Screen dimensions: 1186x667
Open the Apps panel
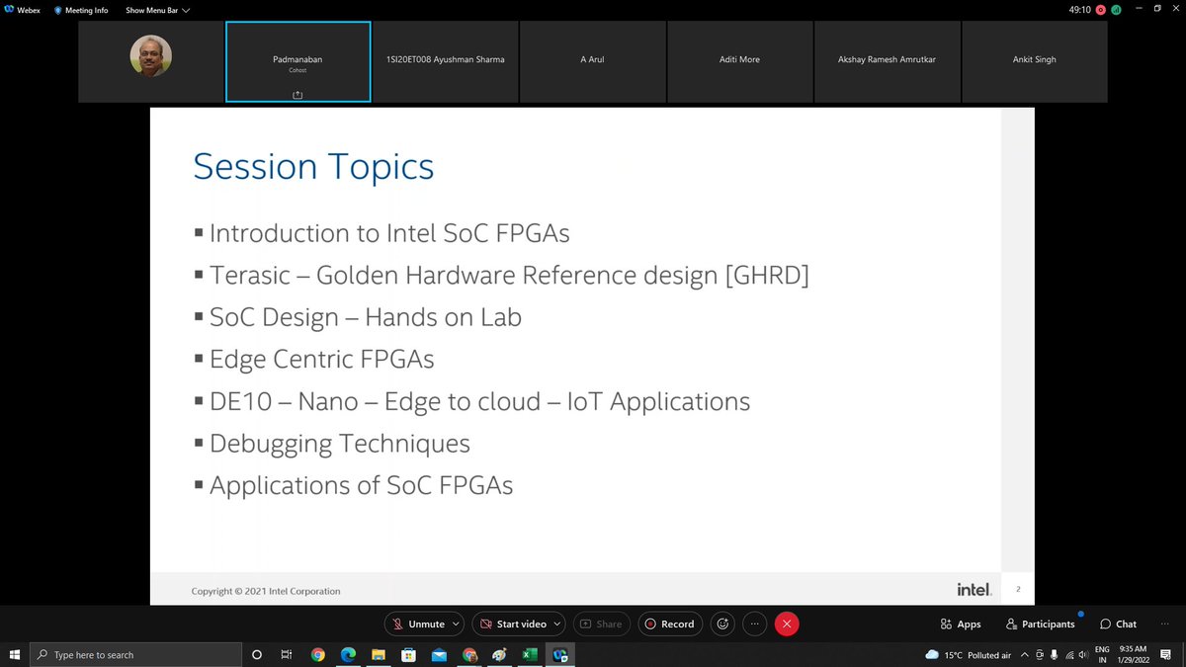tap(961, 624)
